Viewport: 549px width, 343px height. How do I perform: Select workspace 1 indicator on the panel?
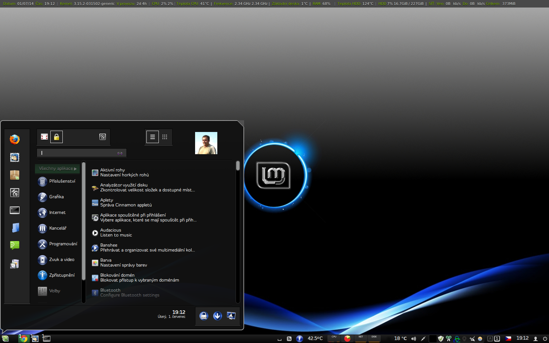pyautogui.click(x=497, y=339)
